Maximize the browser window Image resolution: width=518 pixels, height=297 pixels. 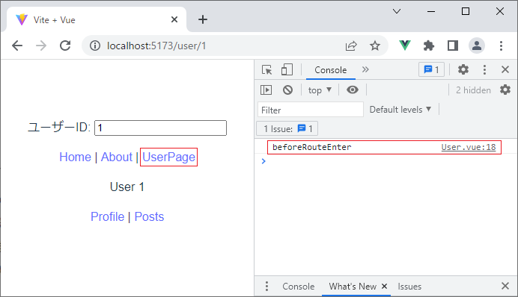click(466, 11)
